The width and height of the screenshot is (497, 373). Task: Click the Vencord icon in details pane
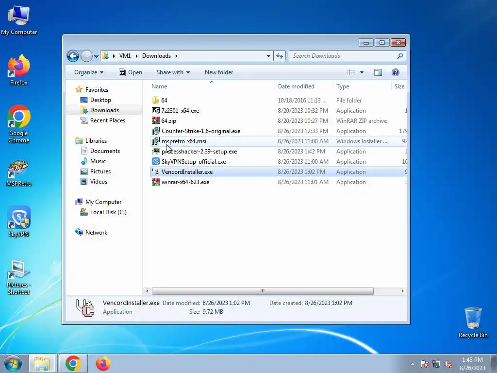point(85,307)
